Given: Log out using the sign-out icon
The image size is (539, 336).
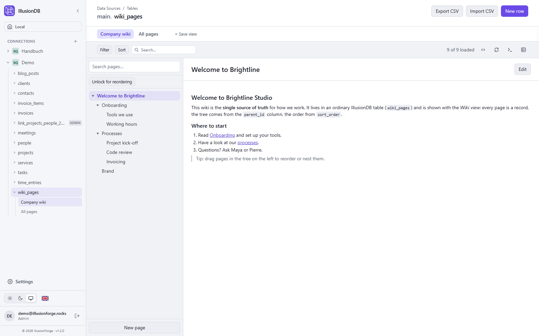Looking at the screenshot, I should pyautogui.click(x=77, y=316).
